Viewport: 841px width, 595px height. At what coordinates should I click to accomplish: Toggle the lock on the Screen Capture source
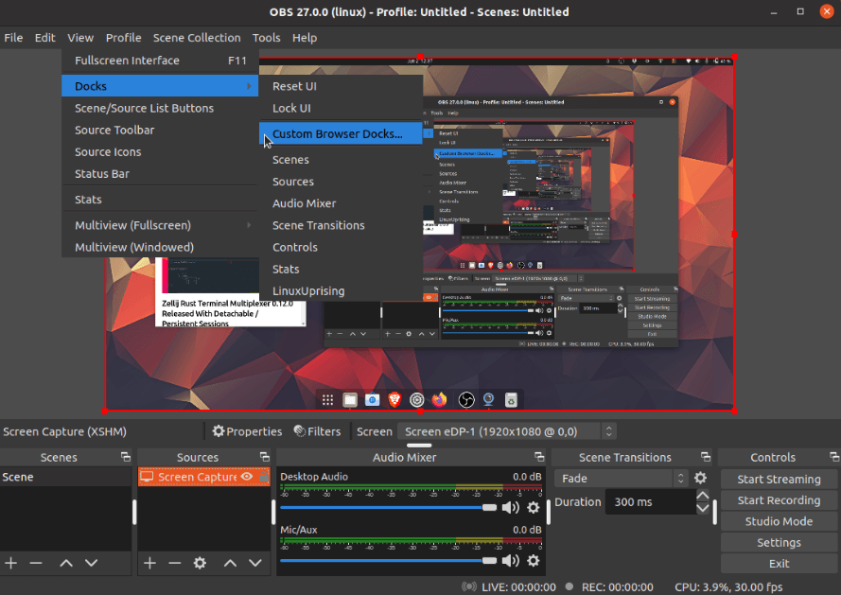coord(264,477)
